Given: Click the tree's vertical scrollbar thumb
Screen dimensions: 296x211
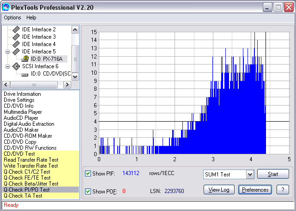Looking at the screenshot, I should pyautogui.click(x=75, y=59).
